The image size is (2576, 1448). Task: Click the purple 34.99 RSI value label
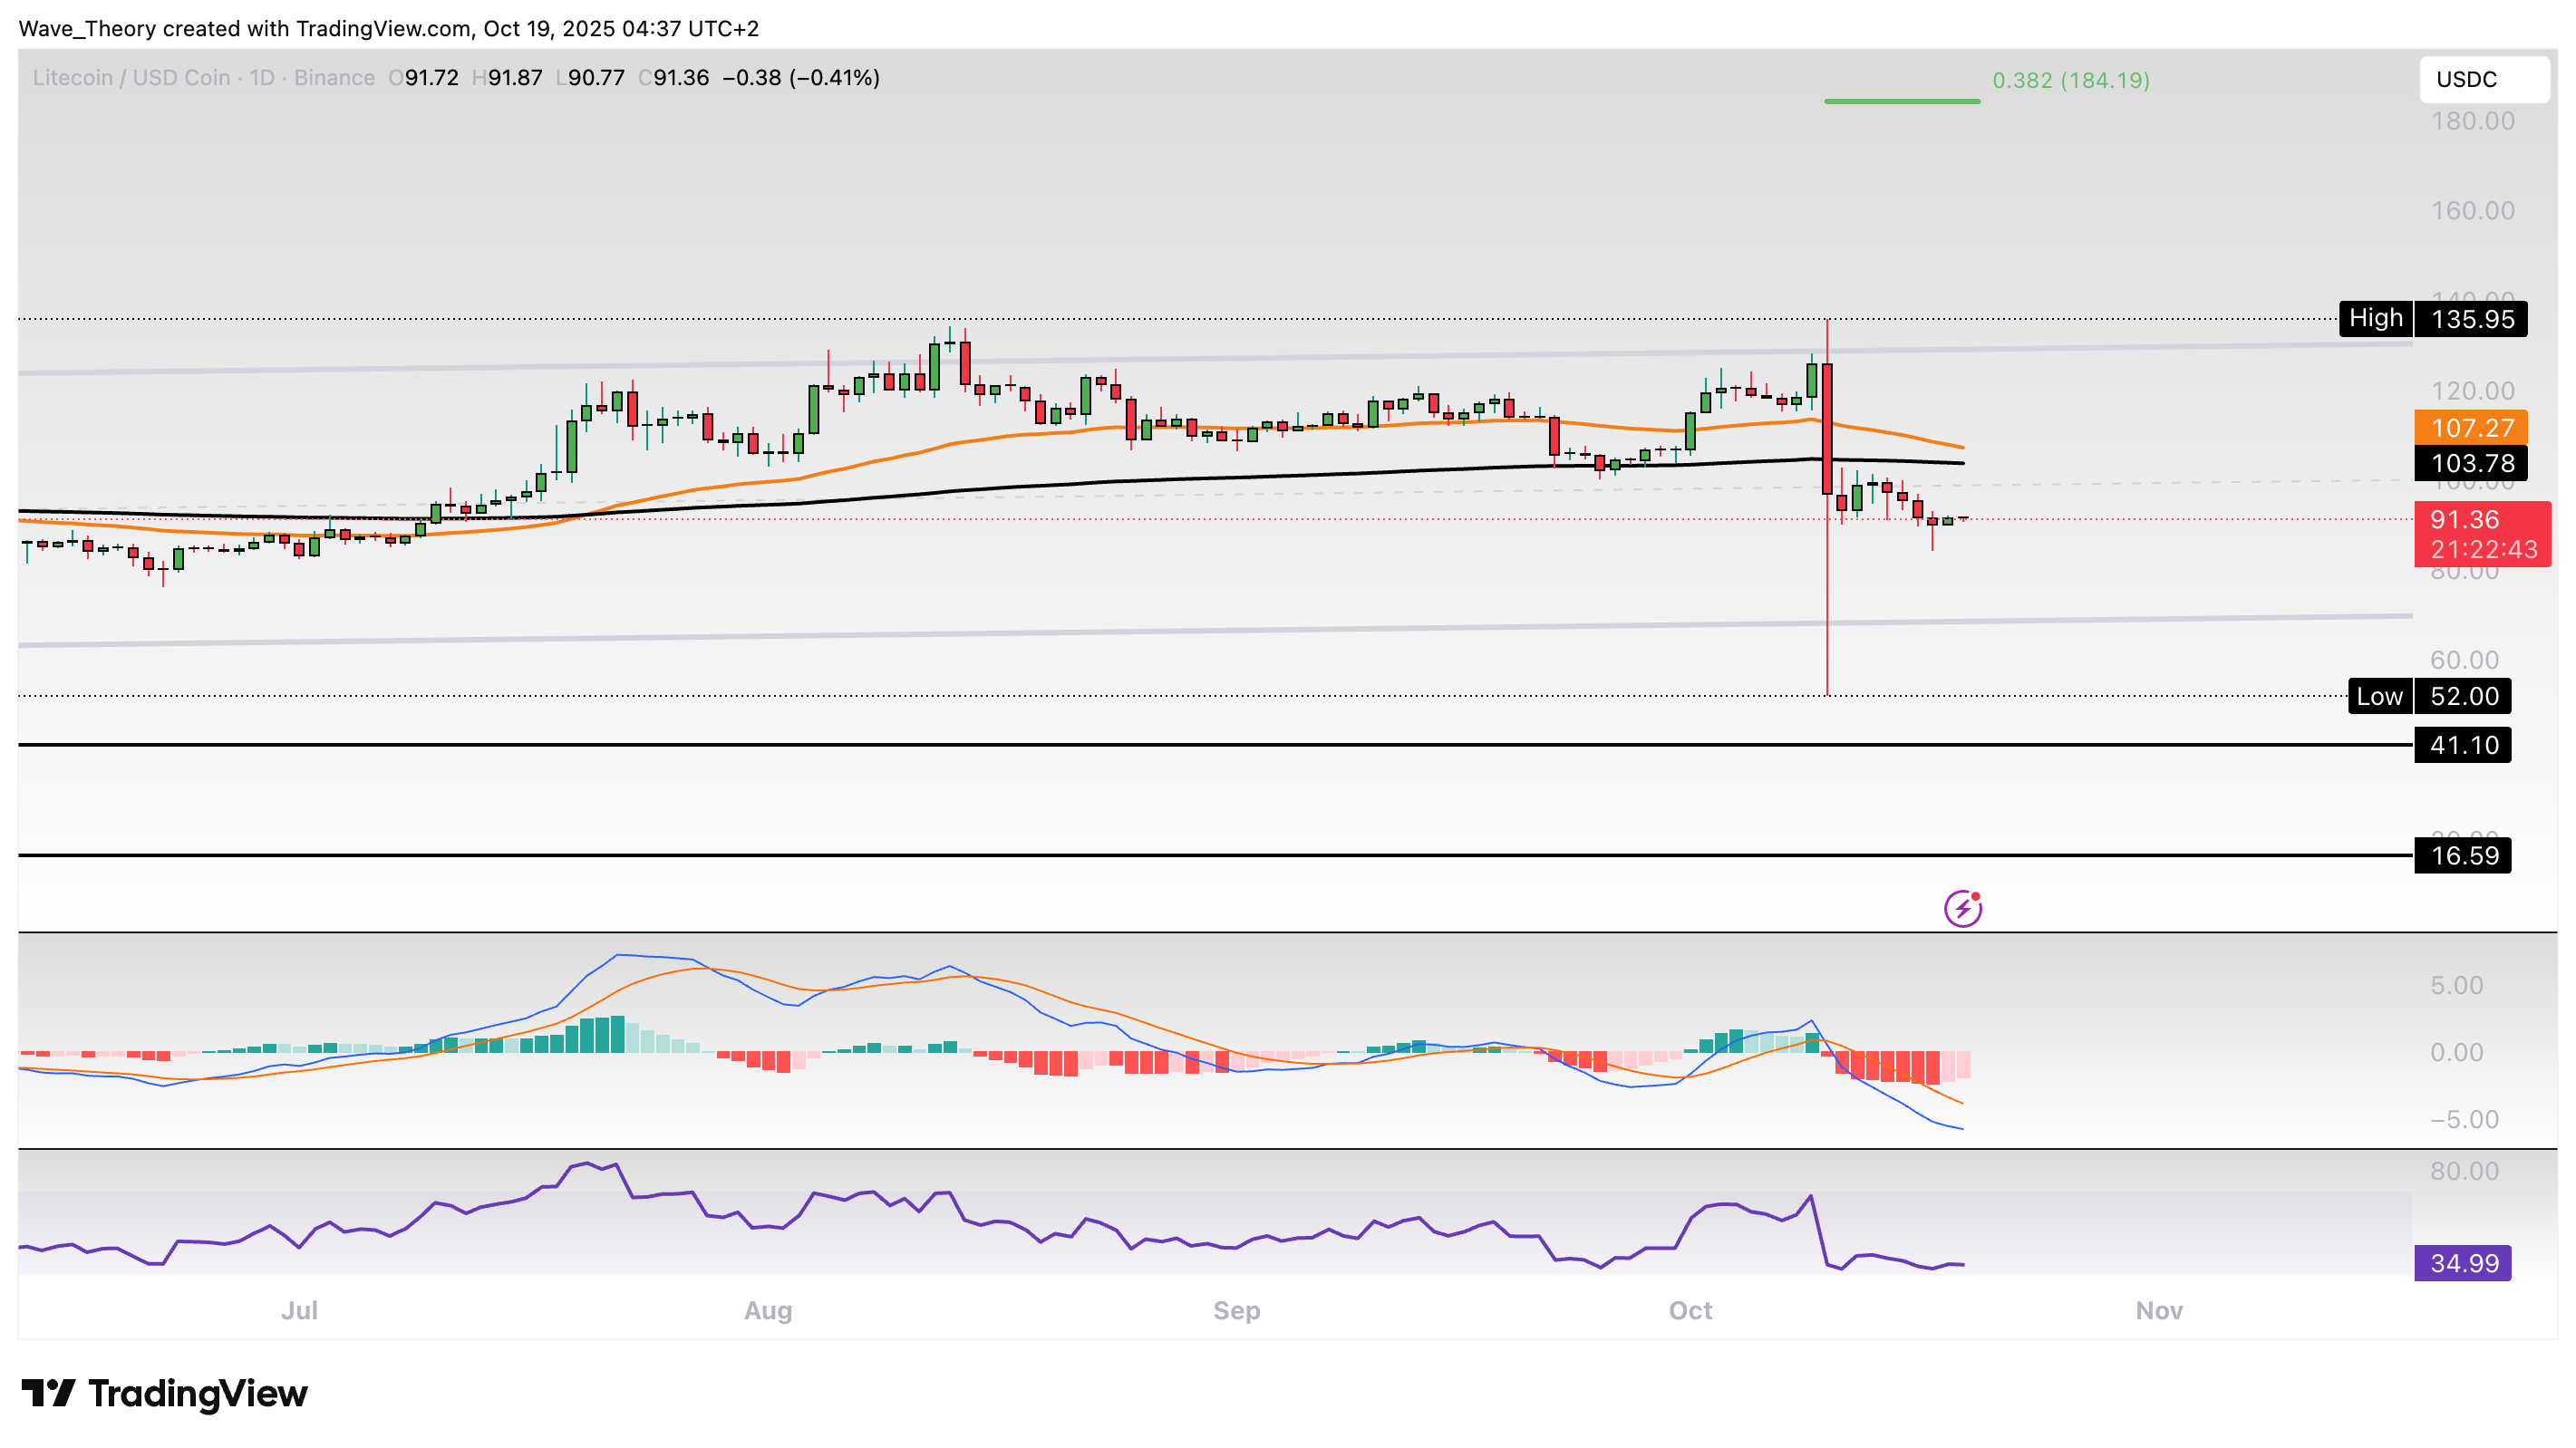point(2462,1263)
